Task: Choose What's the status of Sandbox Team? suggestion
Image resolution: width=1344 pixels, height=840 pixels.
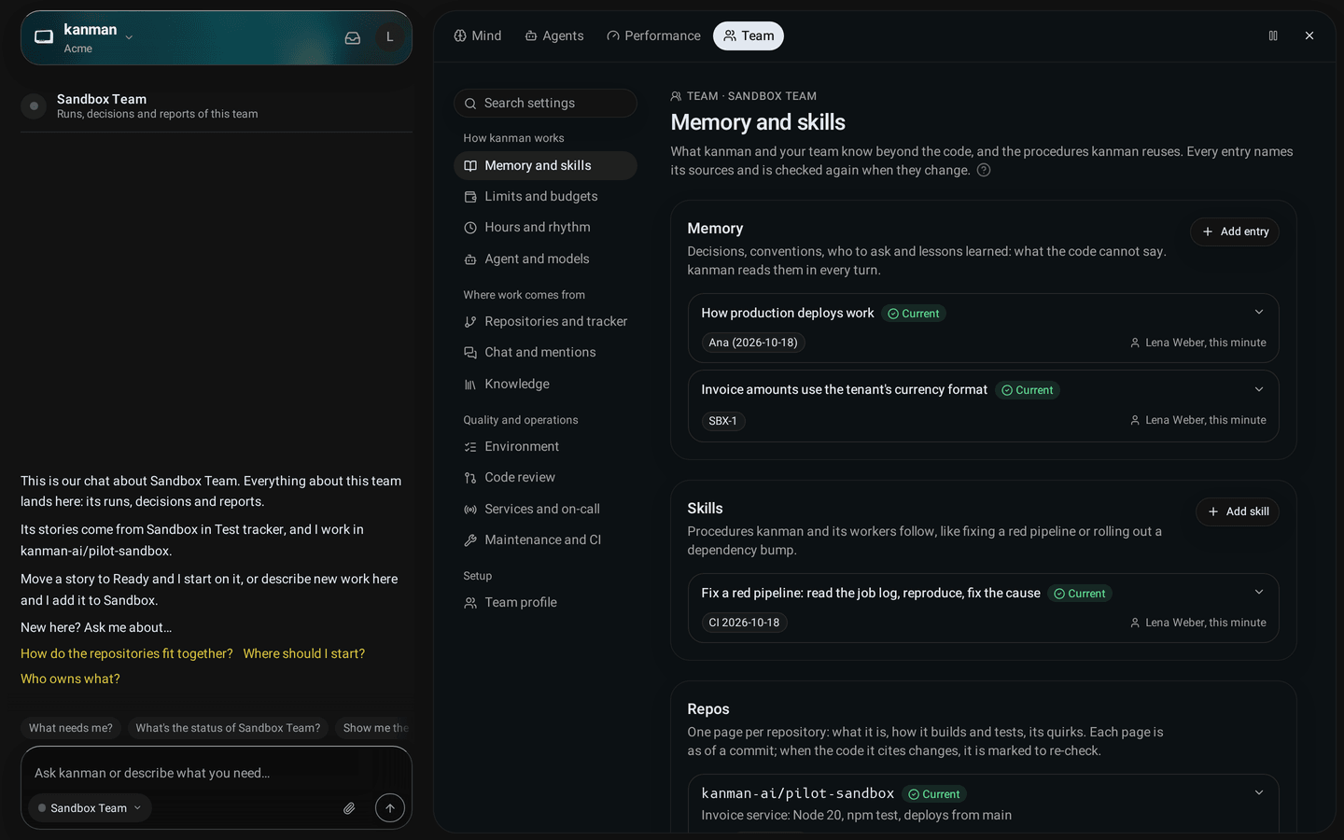Action: [x=228, y=728]
